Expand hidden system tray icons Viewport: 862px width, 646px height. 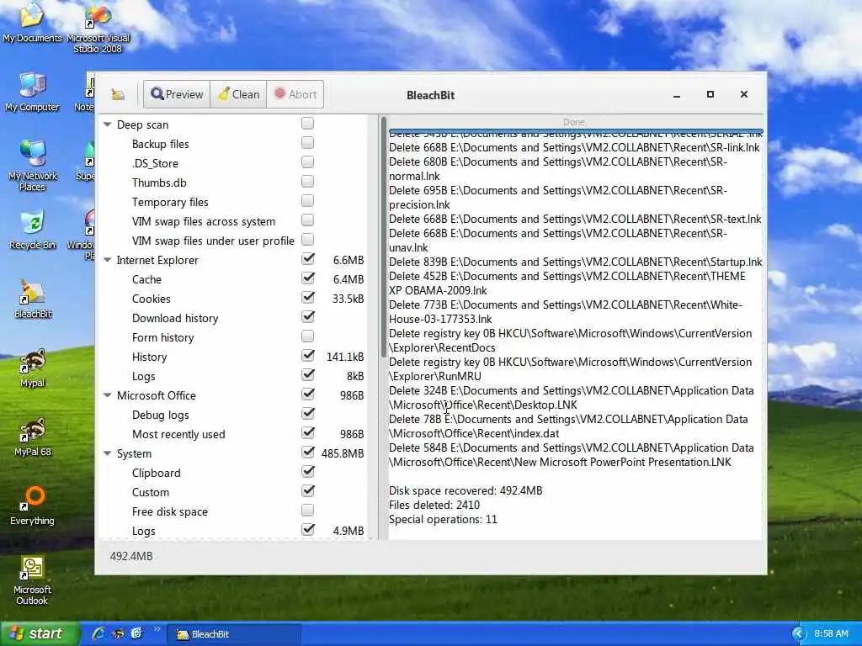tap(798, 634)
